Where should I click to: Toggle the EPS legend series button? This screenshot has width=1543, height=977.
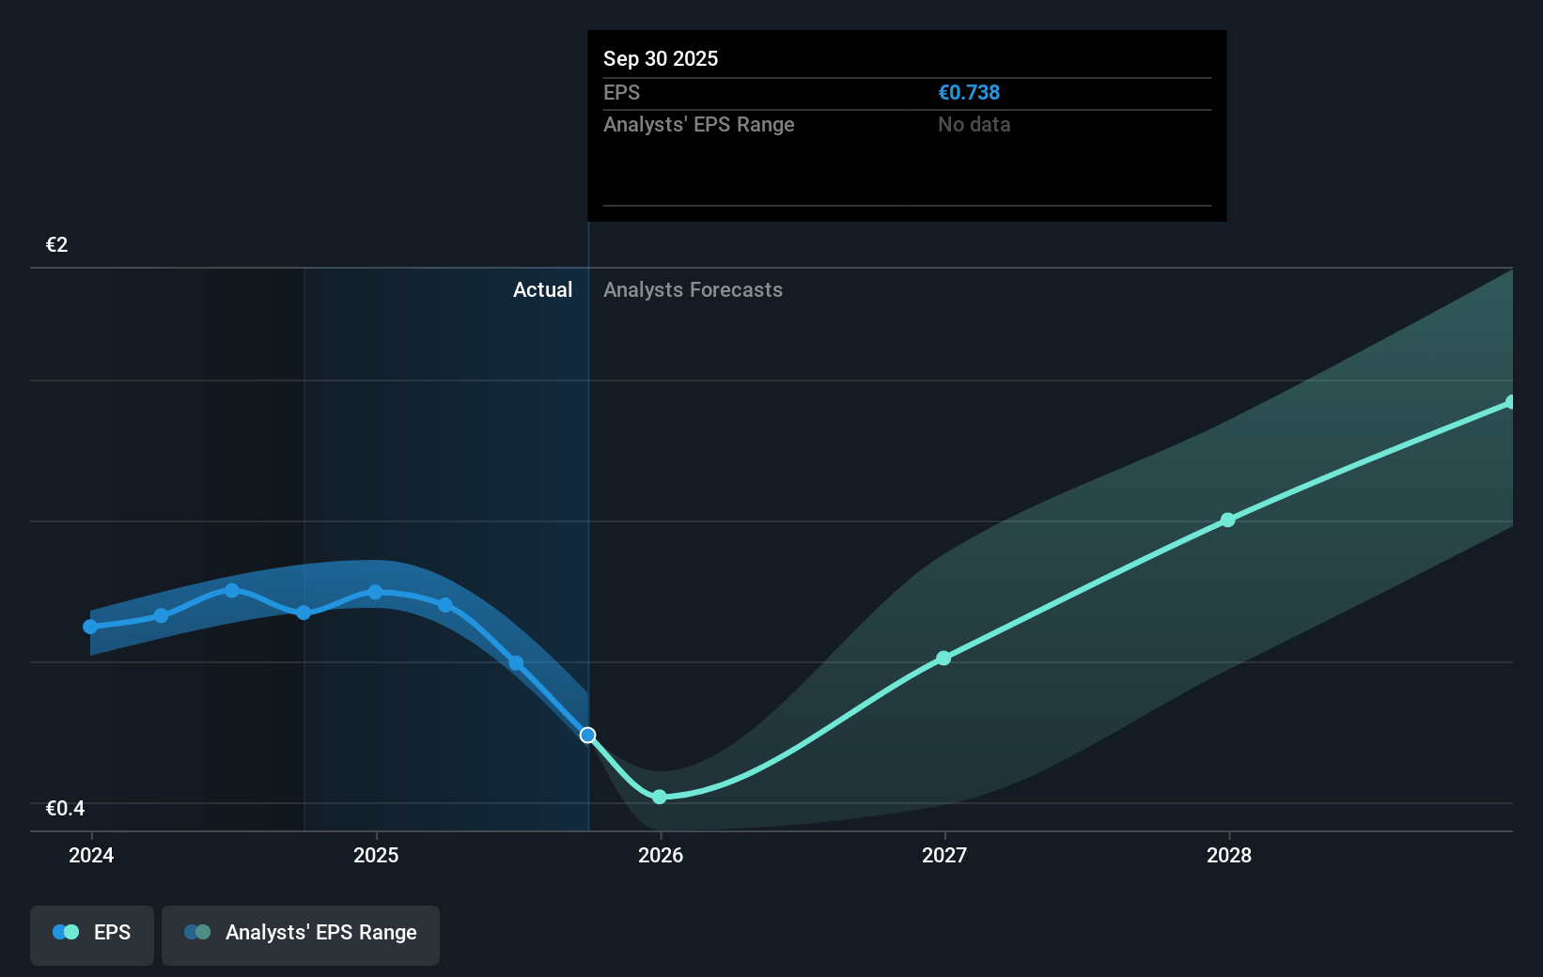(92, 934)
